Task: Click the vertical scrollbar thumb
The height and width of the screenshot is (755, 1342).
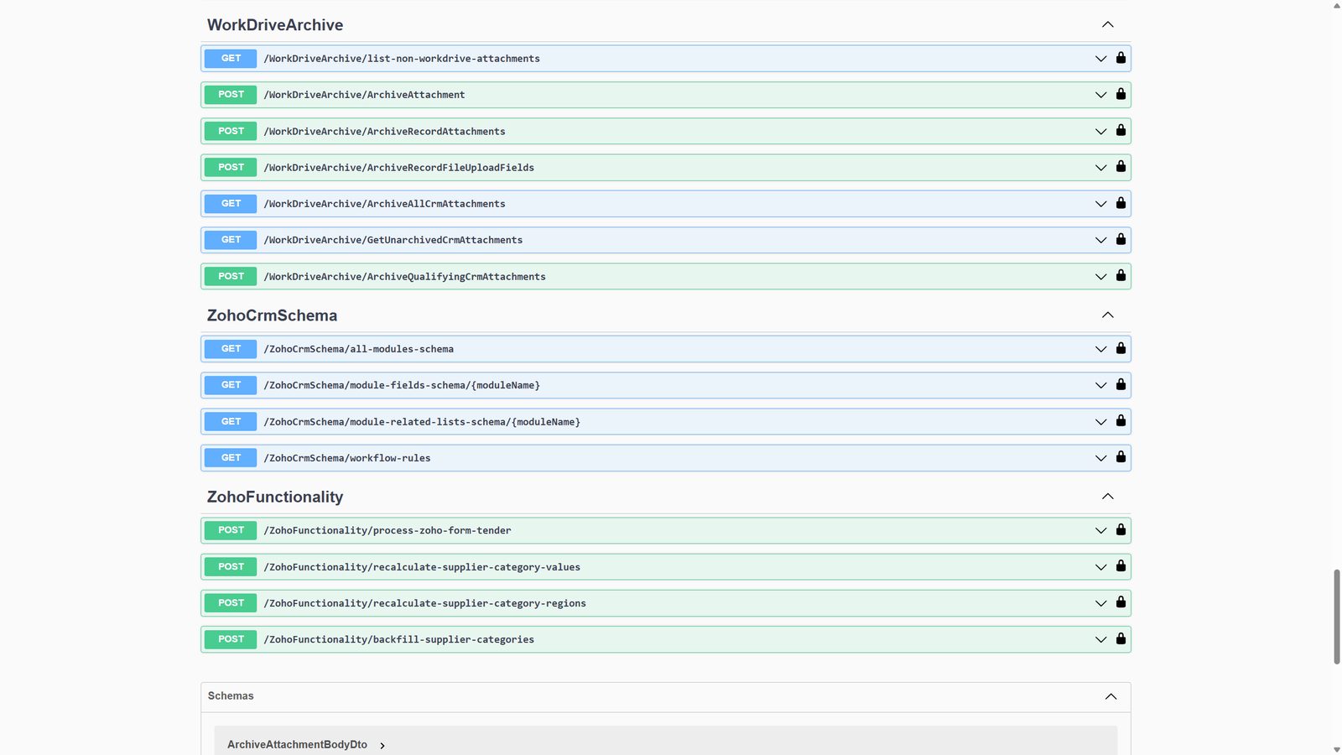Action: pyautogui.click(x=1337, y=617)
